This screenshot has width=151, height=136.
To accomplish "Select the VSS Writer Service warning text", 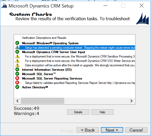I will (x=80, y=61).
